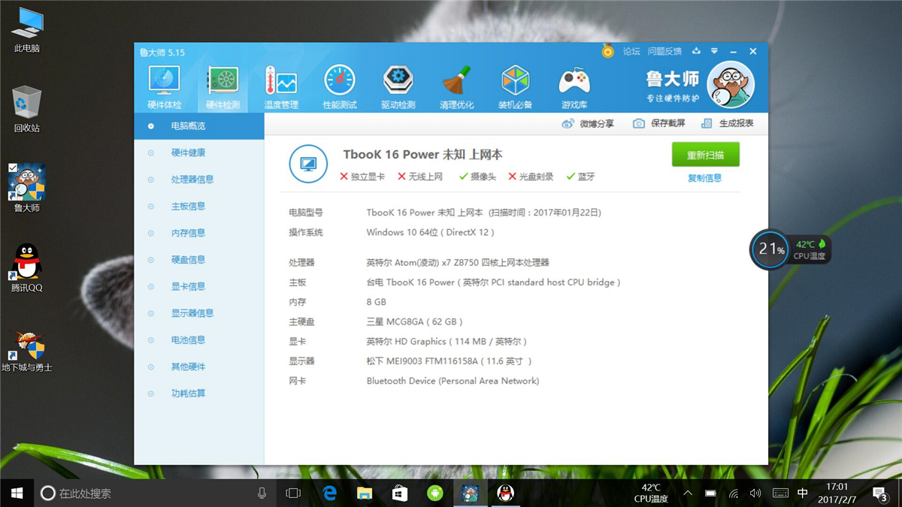This screenshot has height=507, width=902.
Task: Click the 复制信息 copy info link
Action: point(704,178)
